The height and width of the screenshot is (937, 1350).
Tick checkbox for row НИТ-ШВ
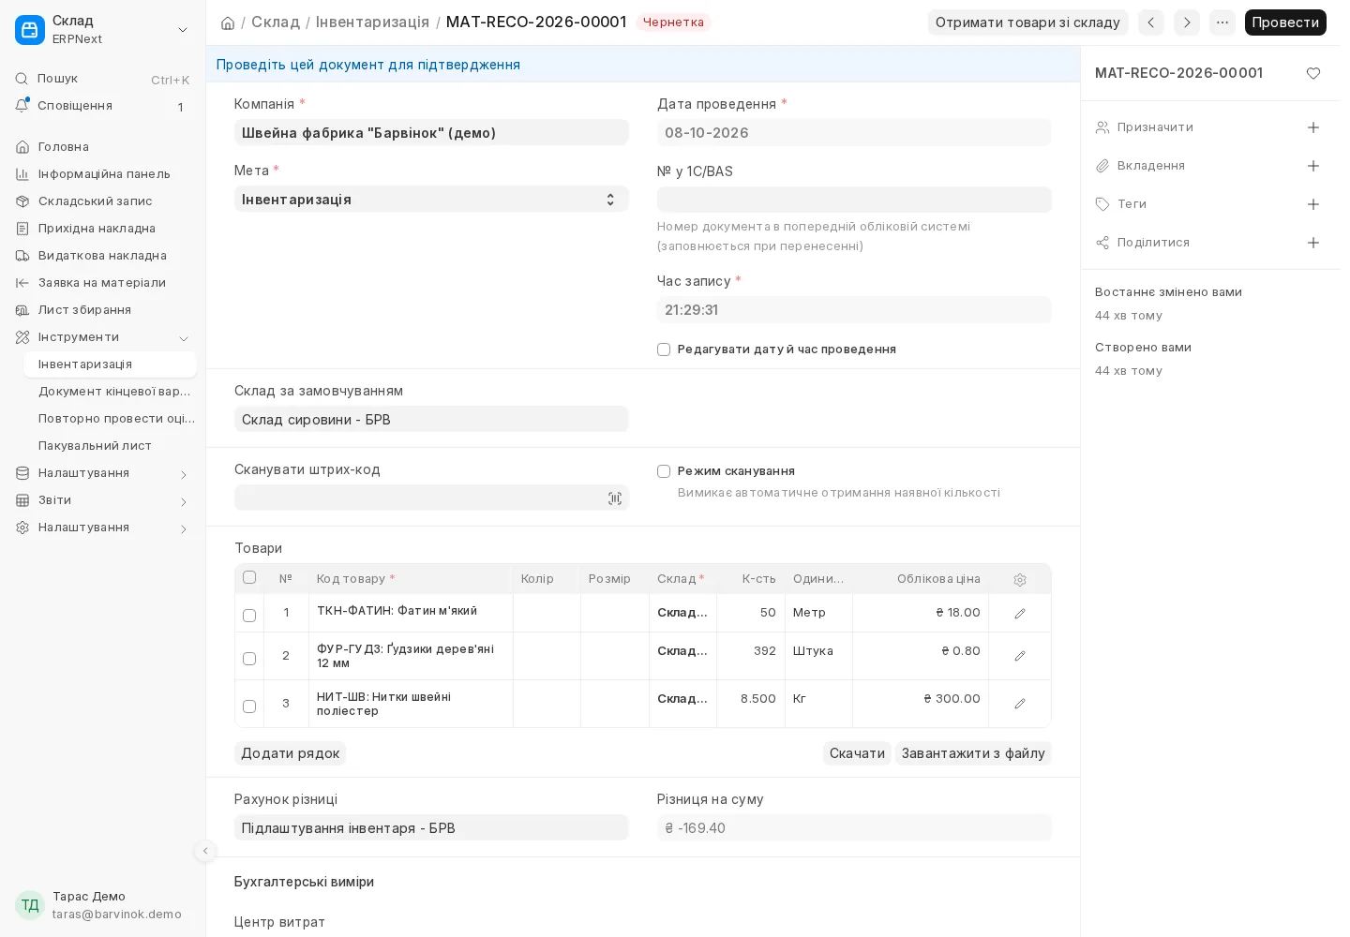(x=249, y=706)
